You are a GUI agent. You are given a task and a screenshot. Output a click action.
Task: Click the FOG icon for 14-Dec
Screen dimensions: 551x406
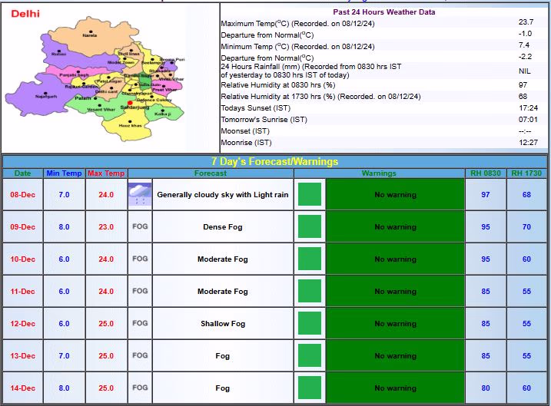pyautogui.click(x=140, y=388)
